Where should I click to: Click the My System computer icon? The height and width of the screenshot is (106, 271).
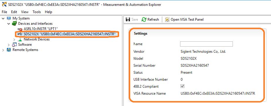coord(9,18)
